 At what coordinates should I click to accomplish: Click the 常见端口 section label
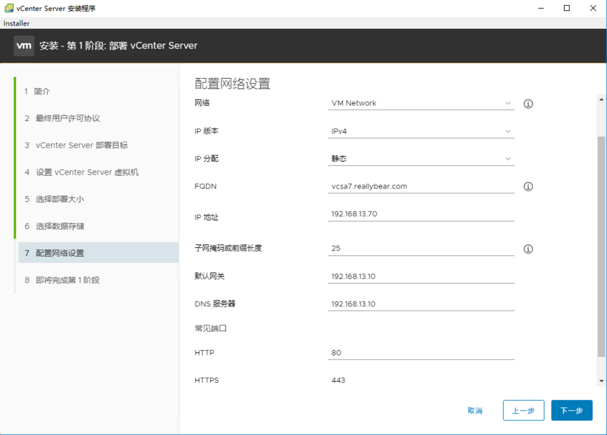(x=211, y=328)
